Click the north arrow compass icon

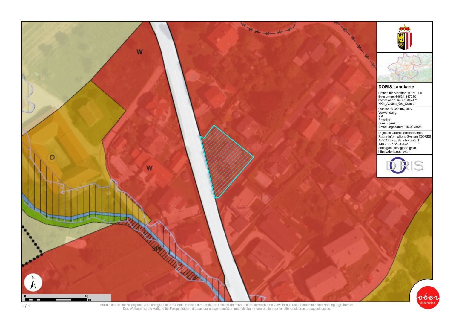tap(33, 282)
